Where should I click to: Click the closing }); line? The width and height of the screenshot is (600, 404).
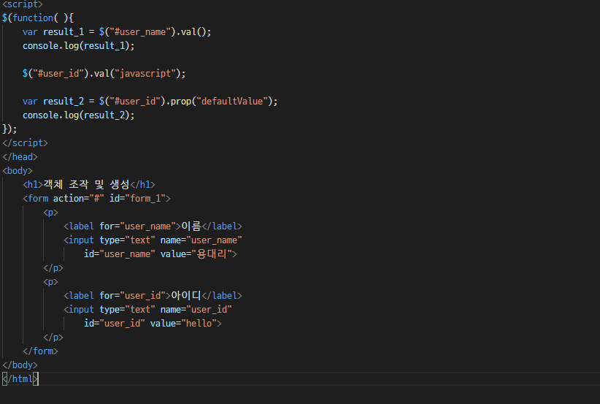tap(9, 129)
